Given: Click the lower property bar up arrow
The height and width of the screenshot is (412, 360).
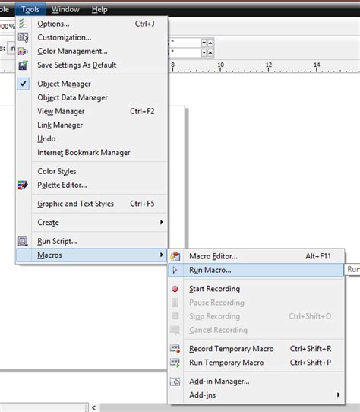Looking at the screenshot, I should coord(210,53).
